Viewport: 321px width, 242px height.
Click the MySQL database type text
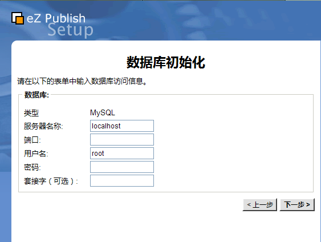click(103, 112)
